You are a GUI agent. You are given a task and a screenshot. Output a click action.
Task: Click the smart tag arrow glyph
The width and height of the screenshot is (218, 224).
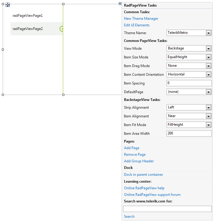[x=120, y=4]
